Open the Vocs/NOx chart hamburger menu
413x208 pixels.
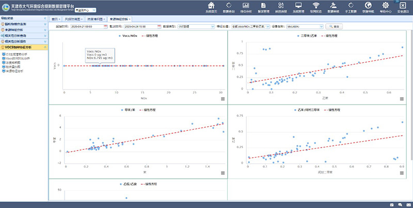222,98
